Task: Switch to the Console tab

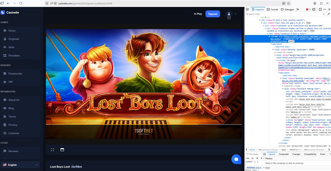Action: coord(272,9)
